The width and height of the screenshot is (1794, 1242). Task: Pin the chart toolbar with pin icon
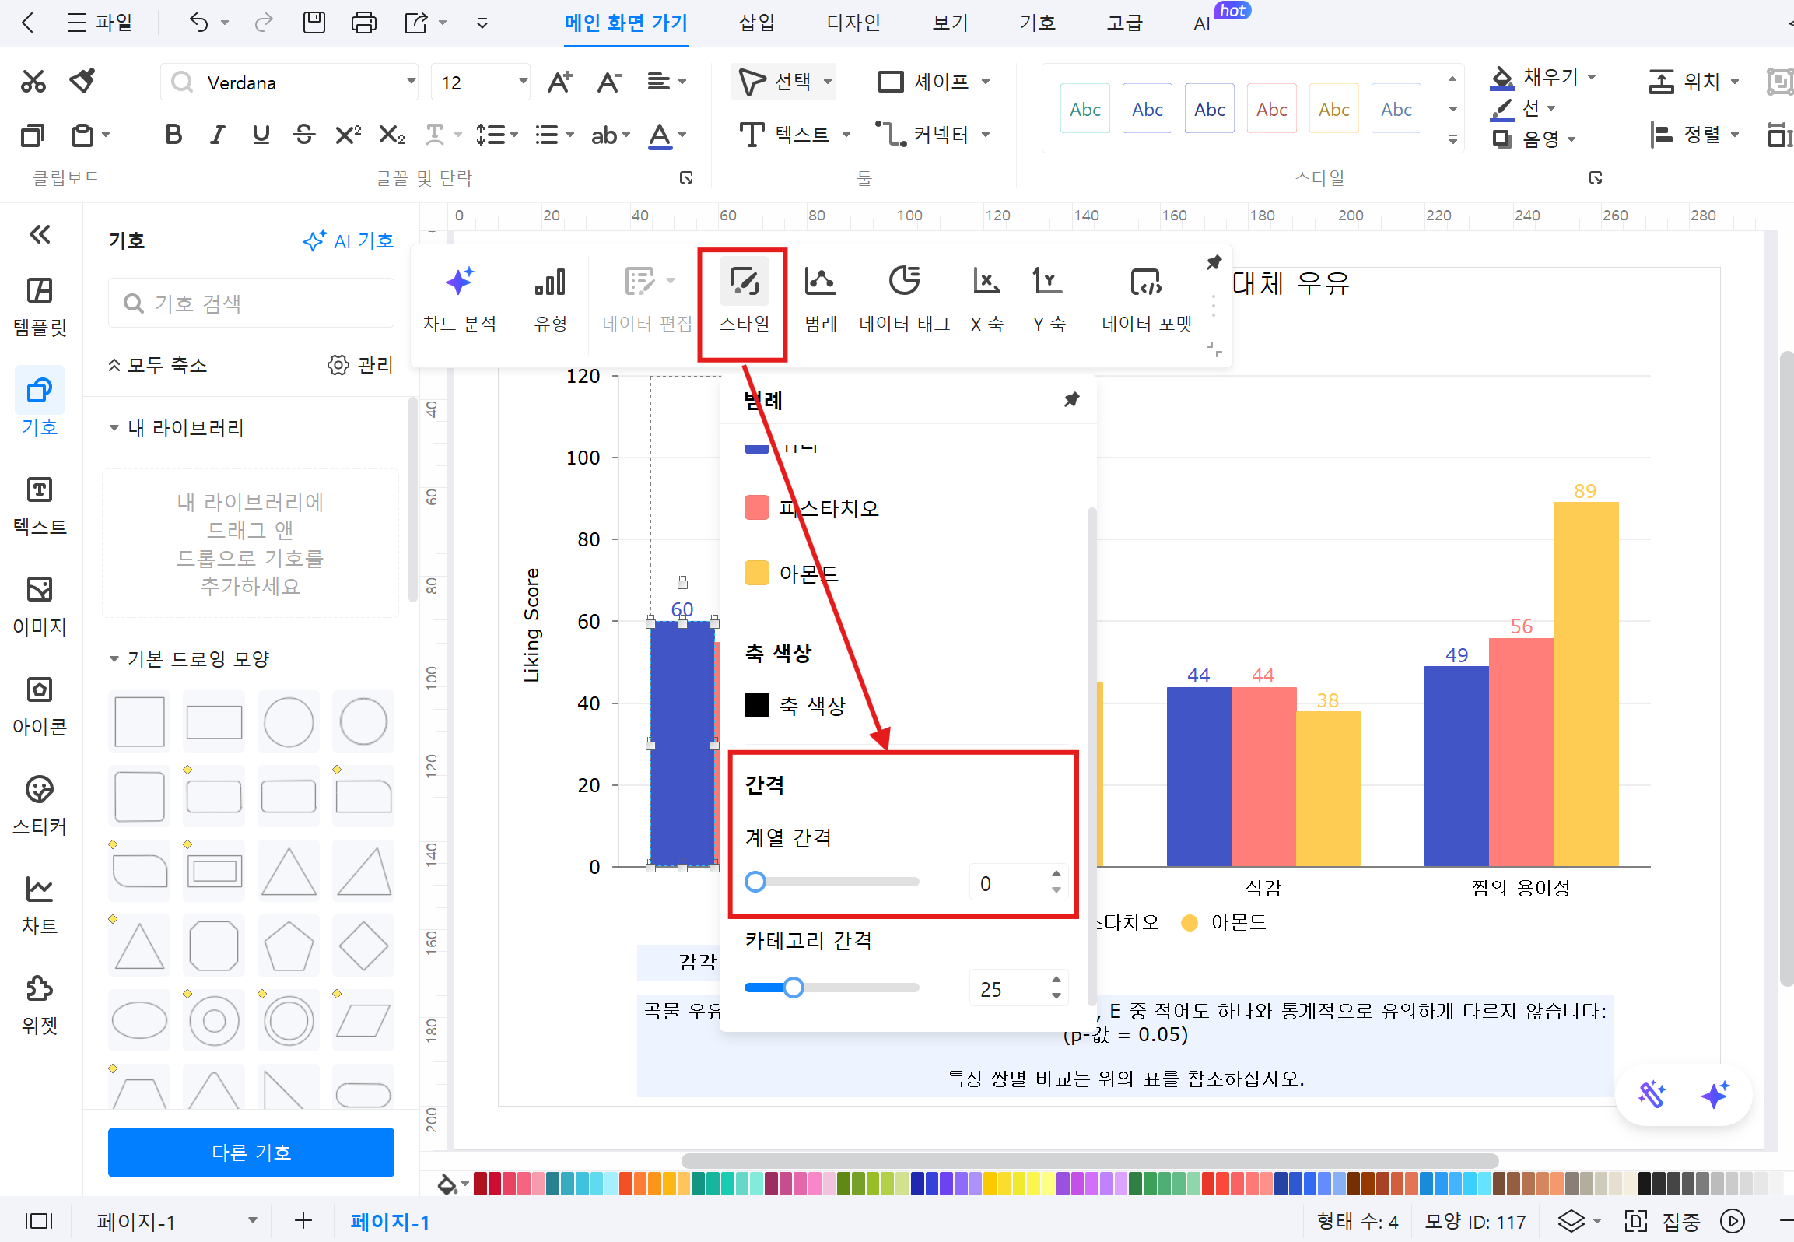1214,262
